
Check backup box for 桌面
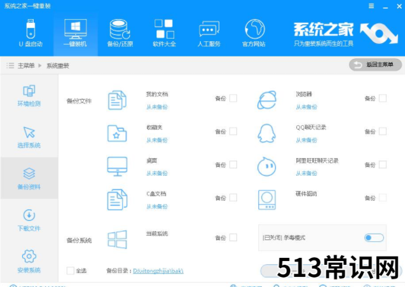[x=233, y=165]
